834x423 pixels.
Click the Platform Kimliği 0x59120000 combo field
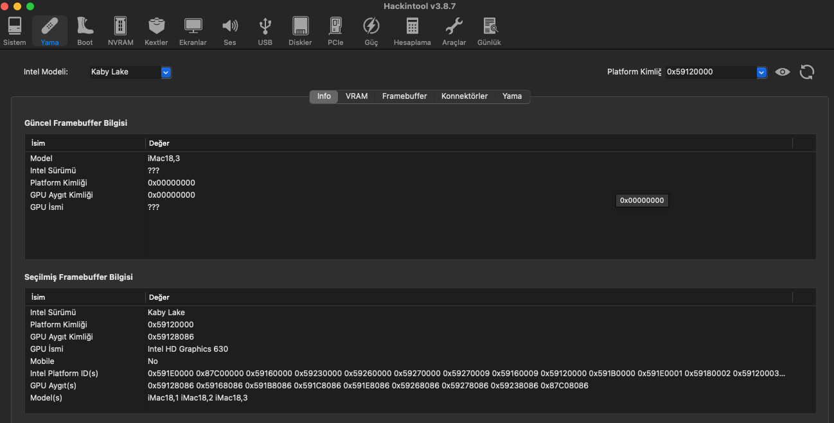click(716, 72)
